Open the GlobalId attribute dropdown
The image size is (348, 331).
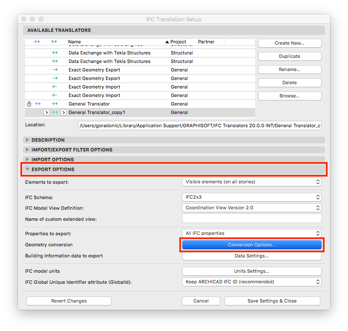pyautogui.click(x=252, y=282)
